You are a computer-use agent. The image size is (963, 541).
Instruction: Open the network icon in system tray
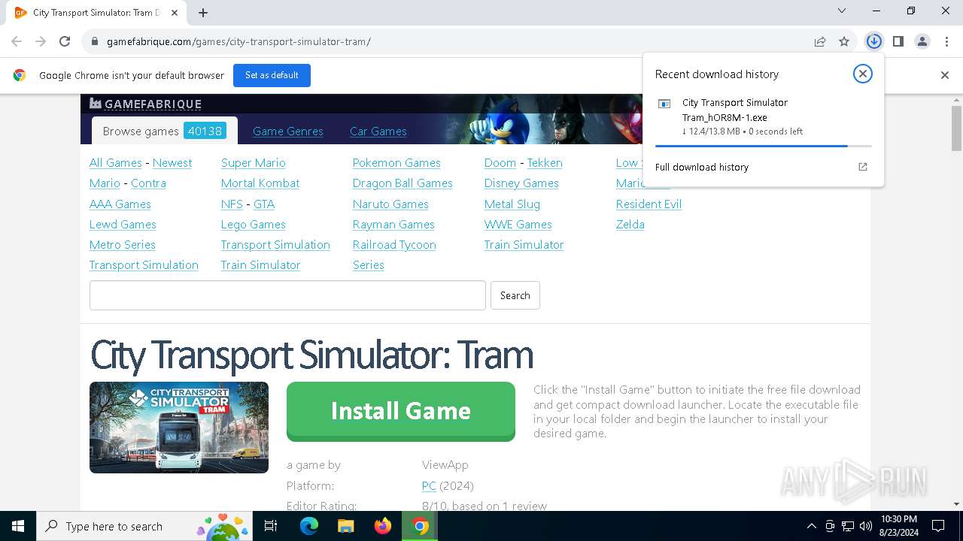[x=848, y=526]
